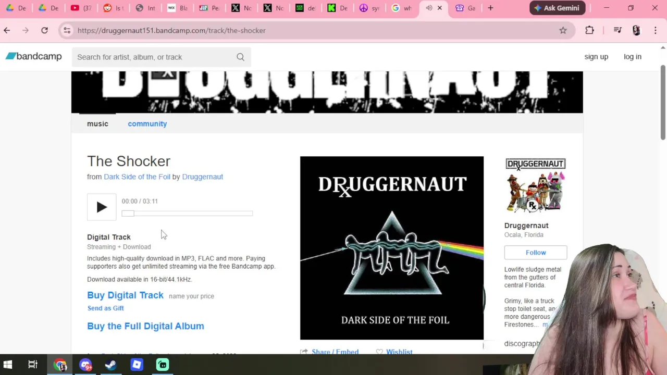
Task: Go back in the browser
Action: click(x=7, y=30)
